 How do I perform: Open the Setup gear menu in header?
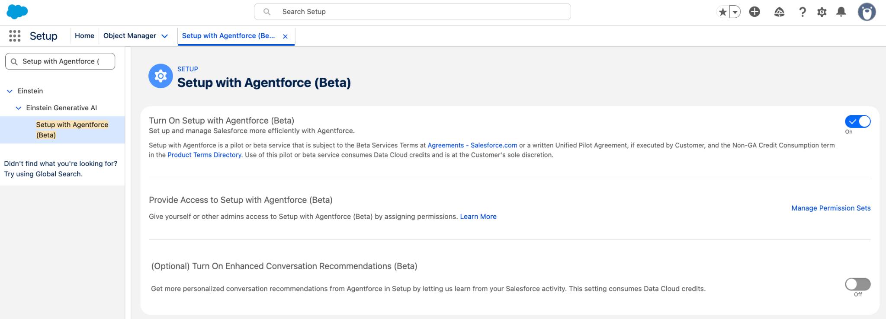click(822, 12)
